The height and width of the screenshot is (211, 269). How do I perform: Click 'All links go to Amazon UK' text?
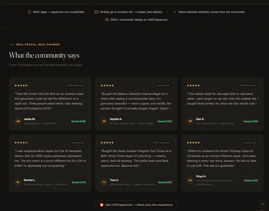[x=116, y=12]
